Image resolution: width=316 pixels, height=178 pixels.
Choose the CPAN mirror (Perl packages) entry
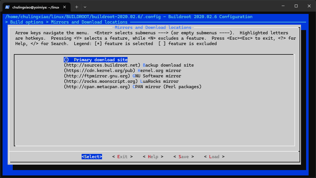(x=133, y=87)
